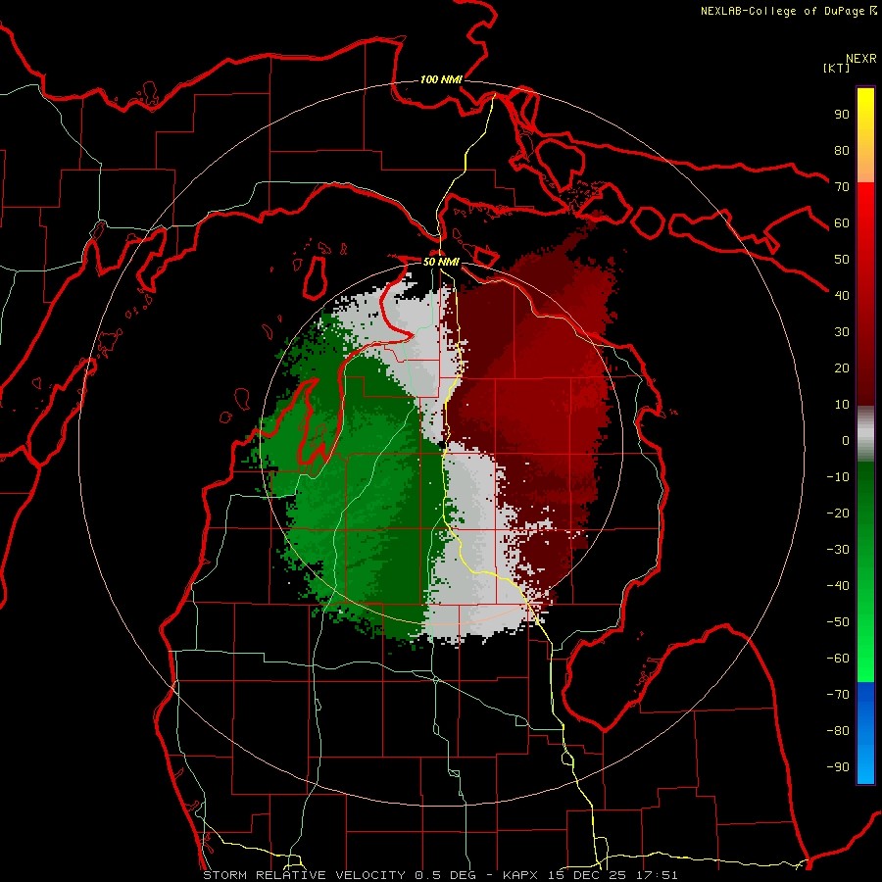Viewport: 882px width, 882px height.
Task: Select the 0 value on the velocity scale
Action: coord(846,441)
